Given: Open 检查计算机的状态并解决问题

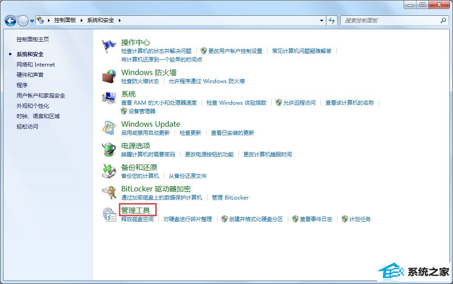Looking at the screenshot, I should pos(156,51).
